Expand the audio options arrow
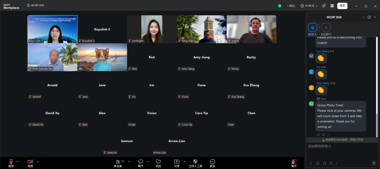The image size is (380, 169). 18,161
